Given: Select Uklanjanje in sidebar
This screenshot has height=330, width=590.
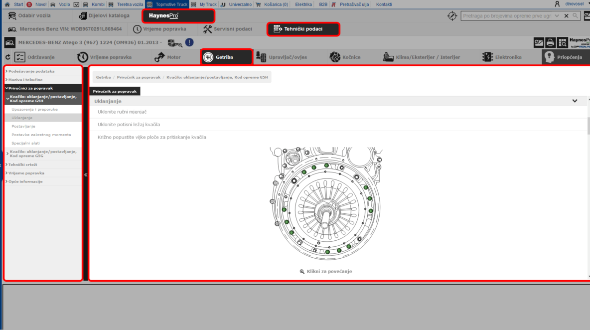Looking at the screenshot, I should (x=22, y=118).
